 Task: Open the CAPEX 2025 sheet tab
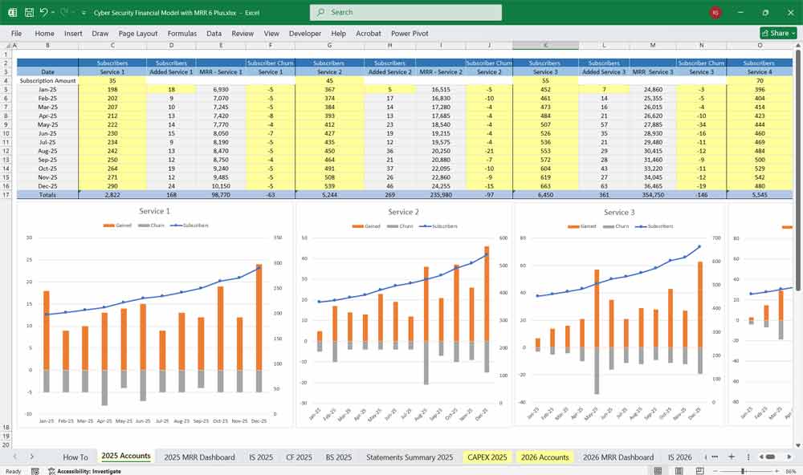487,457
